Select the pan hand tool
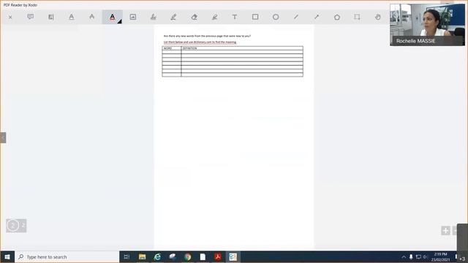 (377, 17)
